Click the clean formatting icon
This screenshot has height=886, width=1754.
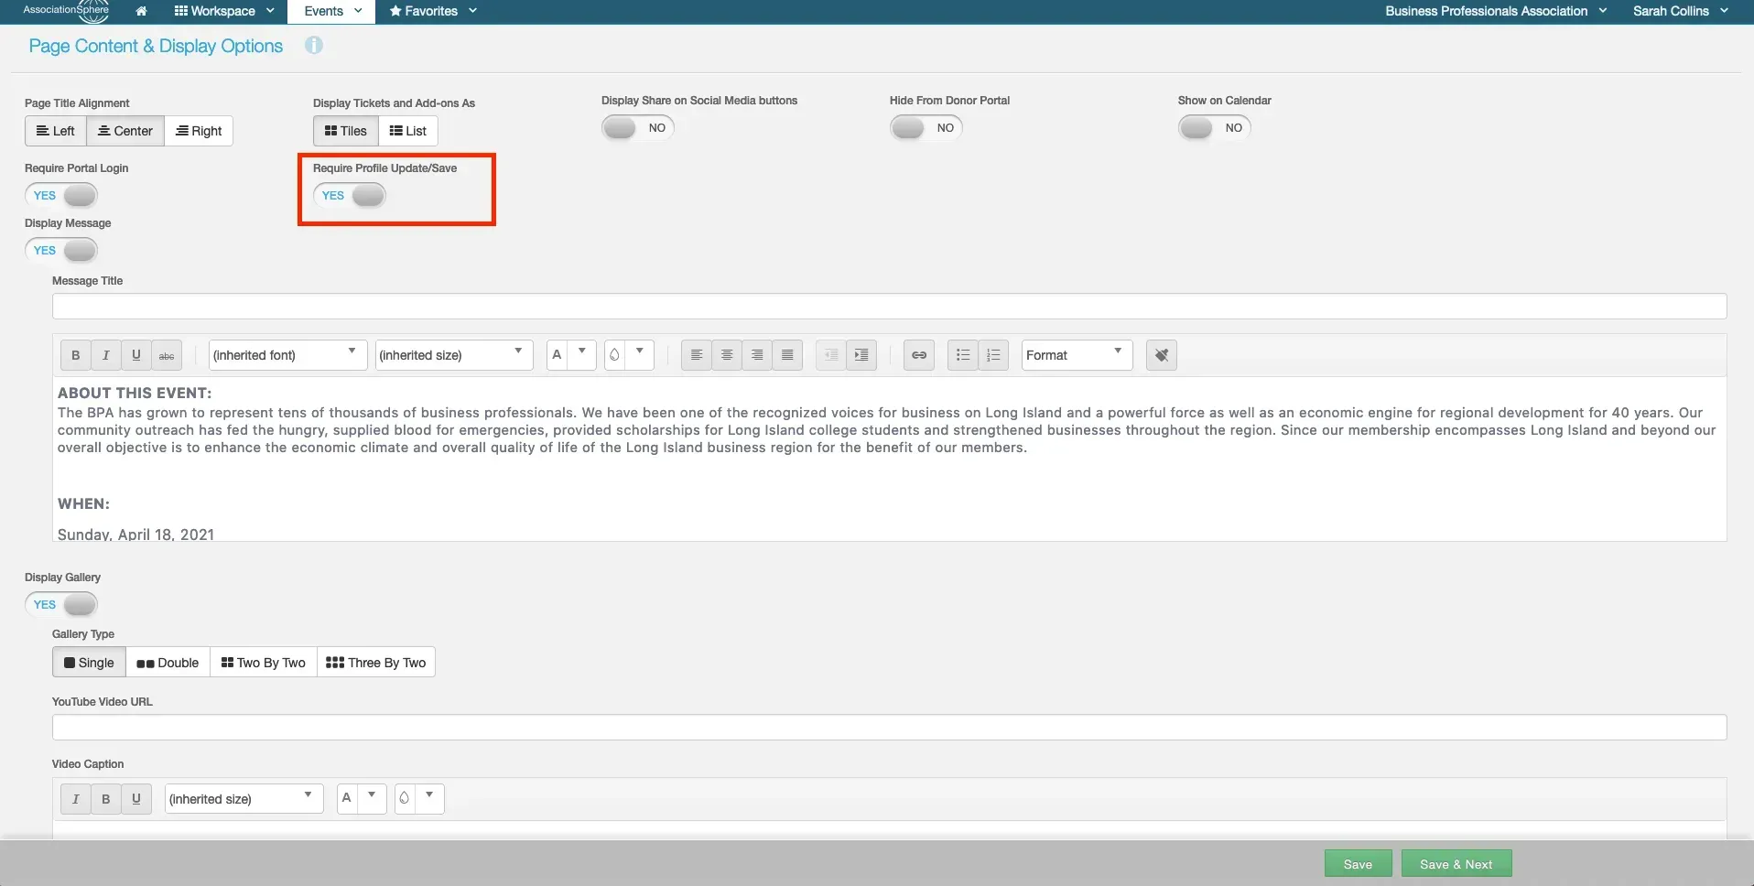click(1162, 355)
